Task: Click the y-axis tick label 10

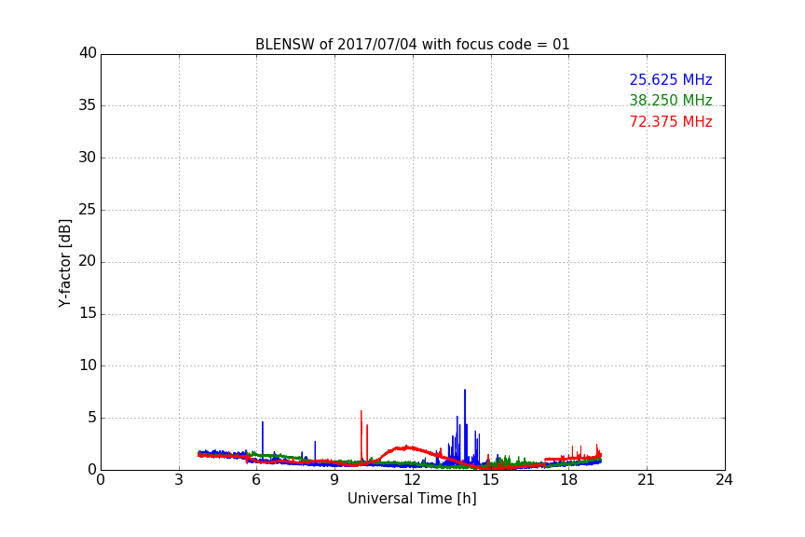Action: pyautogui.click(x=88, y=365)
